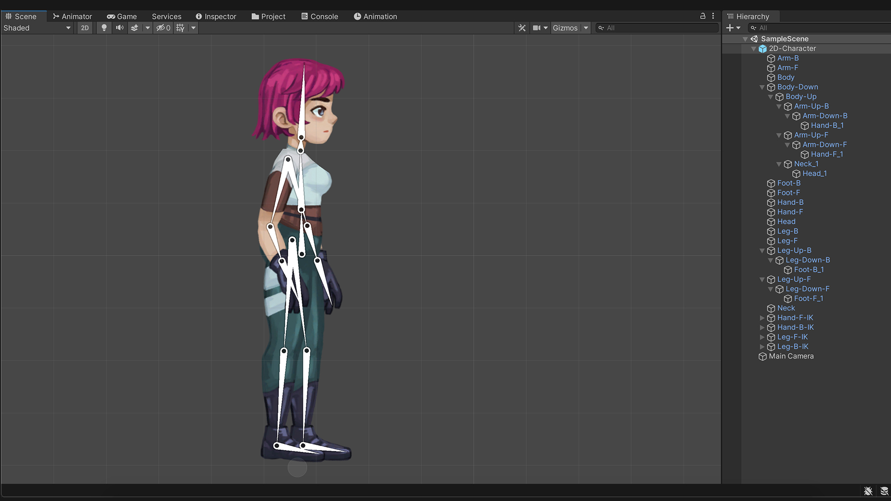Image resolution: width=891 pixels, height=501 pixels.
Task: Click the 2D view toggle button
Action: [x=84, y=27]
